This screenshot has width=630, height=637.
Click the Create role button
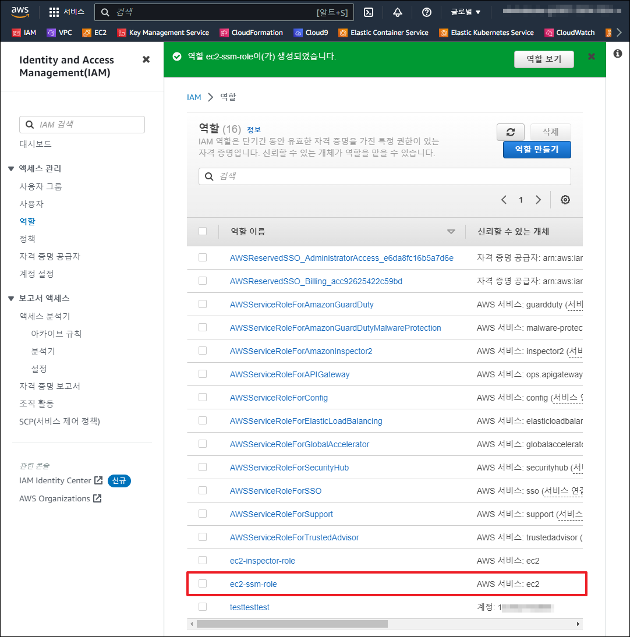point(537,150)
